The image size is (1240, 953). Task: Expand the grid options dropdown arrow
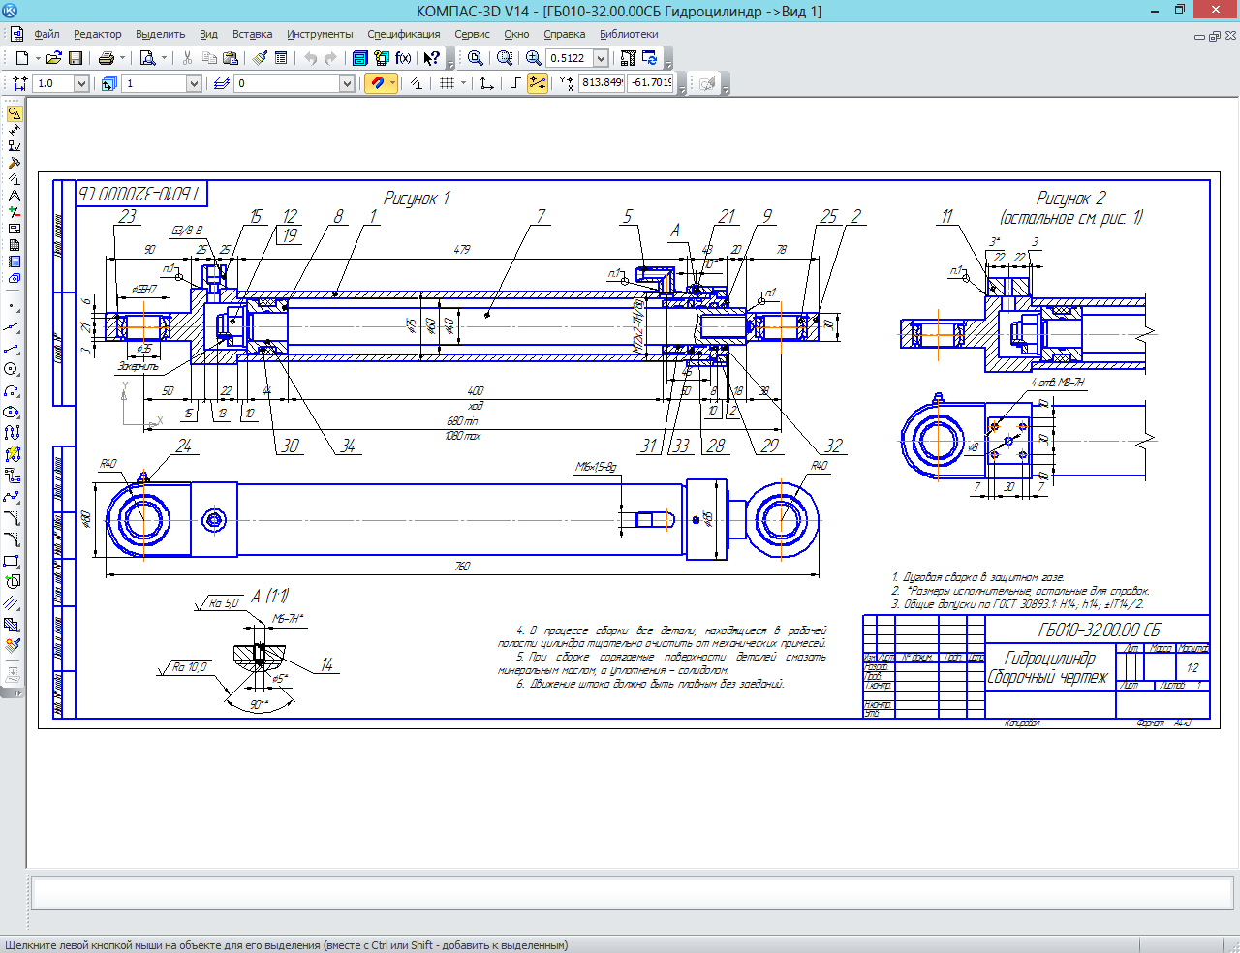click(463, 83)
